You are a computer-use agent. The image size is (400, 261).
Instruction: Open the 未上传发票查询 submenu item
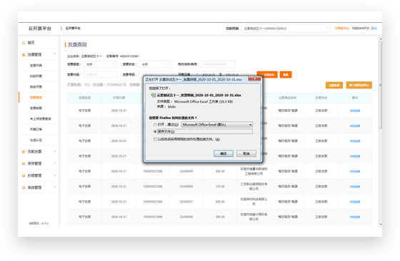40,119
